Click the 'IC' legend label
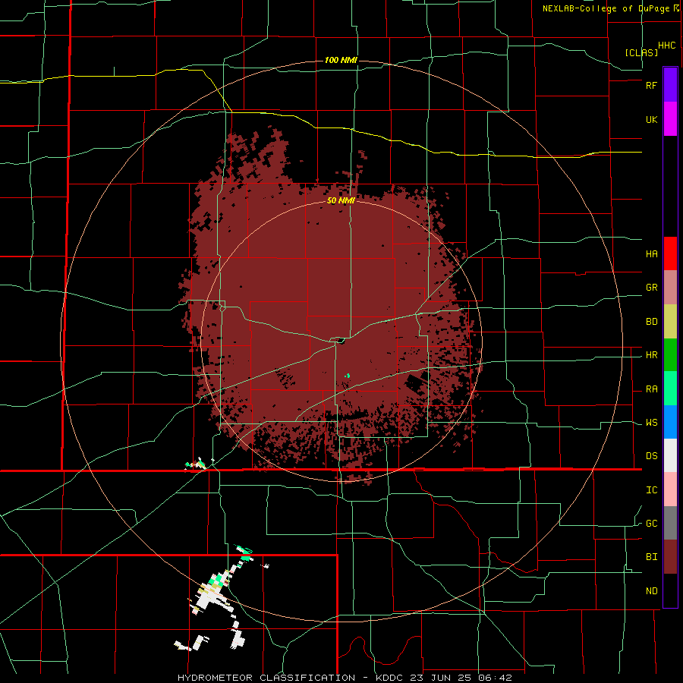This screenshot has height=683, width=683. coord(651,490)
